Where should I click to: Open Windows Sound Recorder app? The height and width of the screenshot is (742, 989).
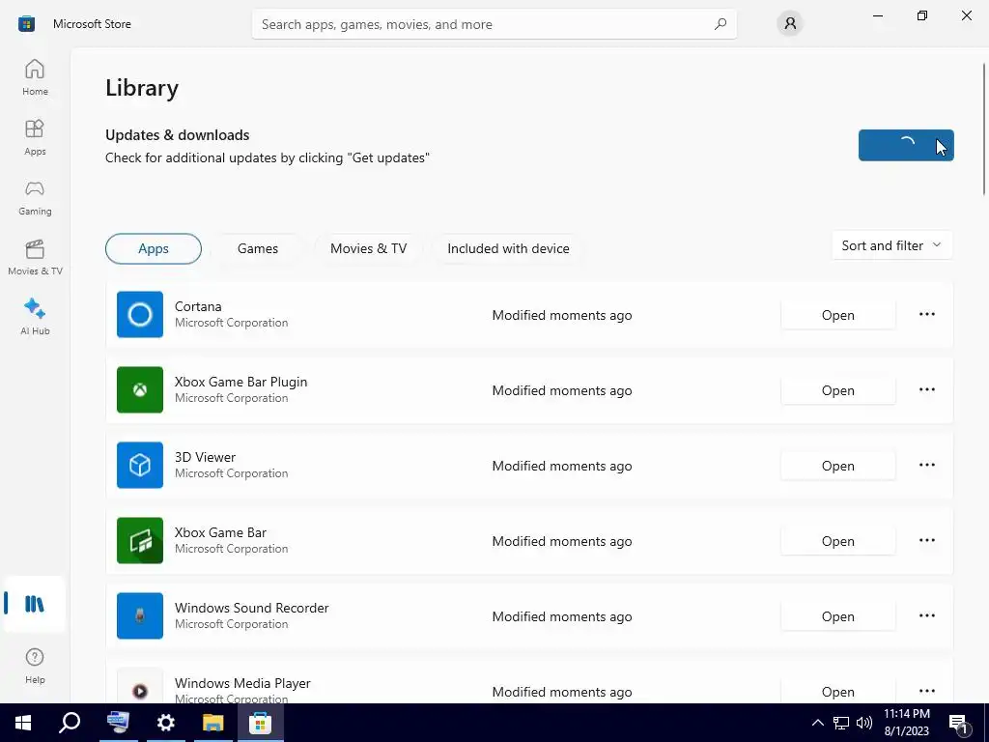coord(837,616)
